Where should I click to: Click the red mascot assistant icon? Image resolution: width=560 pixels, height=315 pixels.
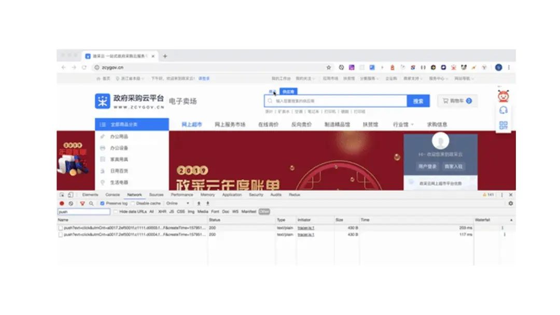(503, 96)
